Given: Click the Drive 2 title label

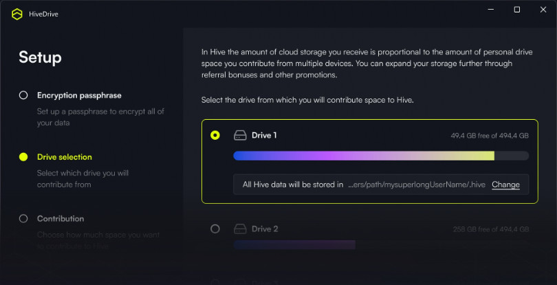Looking at the screenshot, I should (x=265, y=229).
